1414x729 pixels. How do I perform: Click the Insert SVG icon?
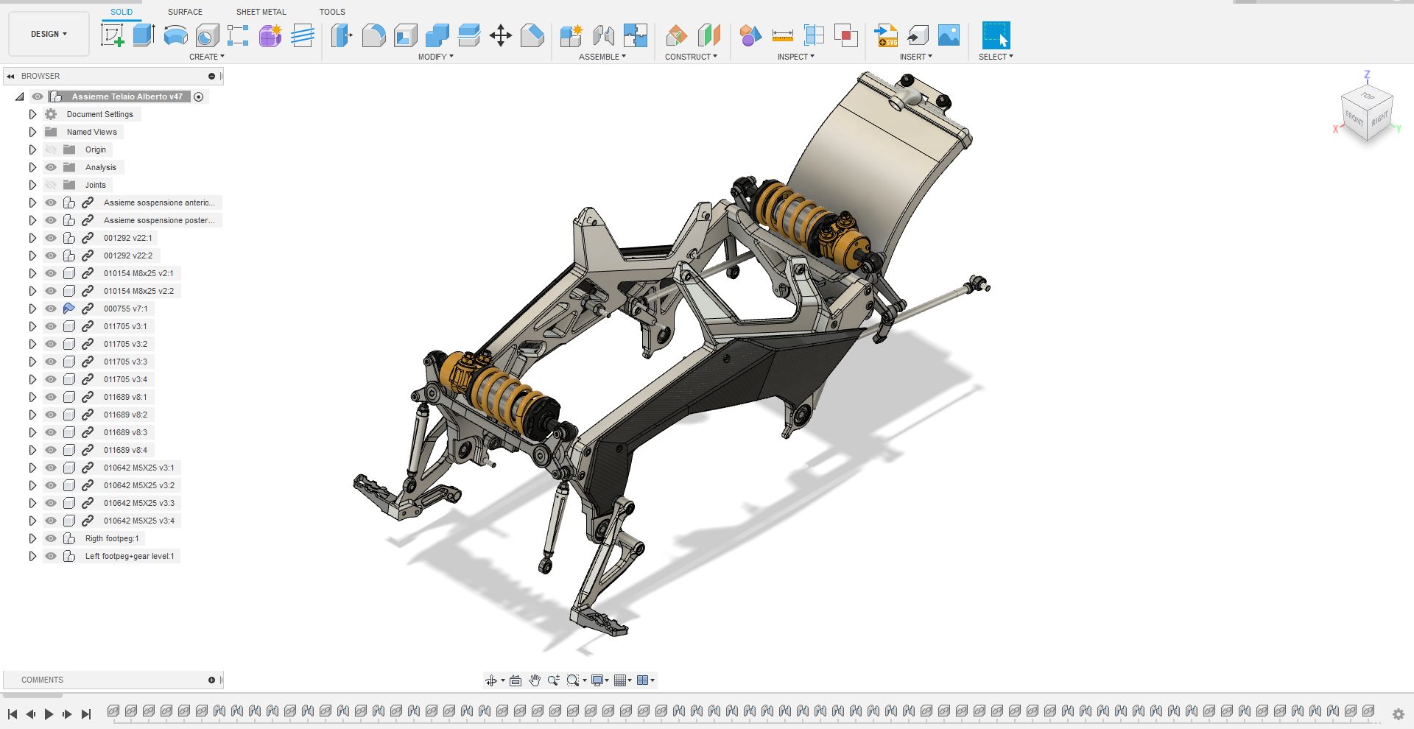(x=885, y=35)
